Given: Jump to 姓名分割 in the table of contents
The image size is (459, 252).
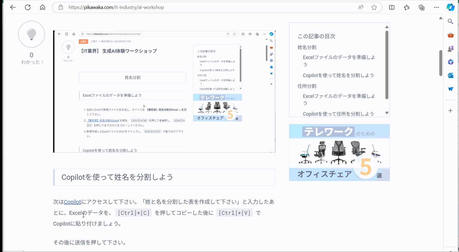Looking at the screenshot, I should (x=307, y=47).
